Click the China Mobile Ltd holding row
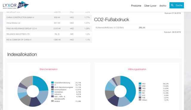Image resolution: width=191 pixels, height=110 pixels. click(x=49, y=23)
